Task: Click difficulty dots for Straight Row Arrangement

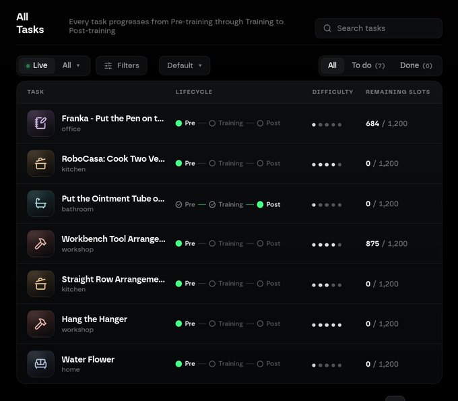Action: 327,285
